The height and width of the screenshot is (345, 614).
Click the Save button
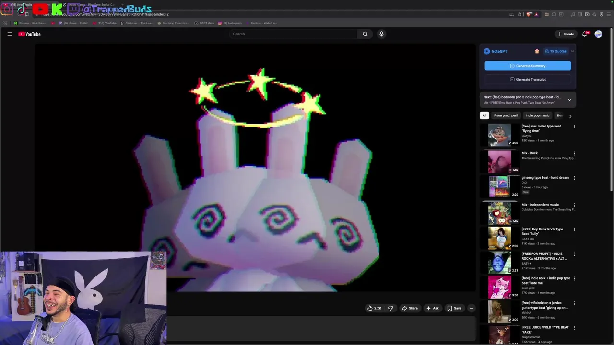[454, 308]
